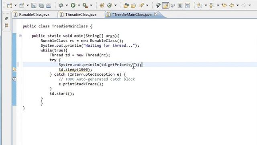Click the New wizard icon at toolbar start
Viewport: 257px width, 145px height.
click(x=10, y=5)
